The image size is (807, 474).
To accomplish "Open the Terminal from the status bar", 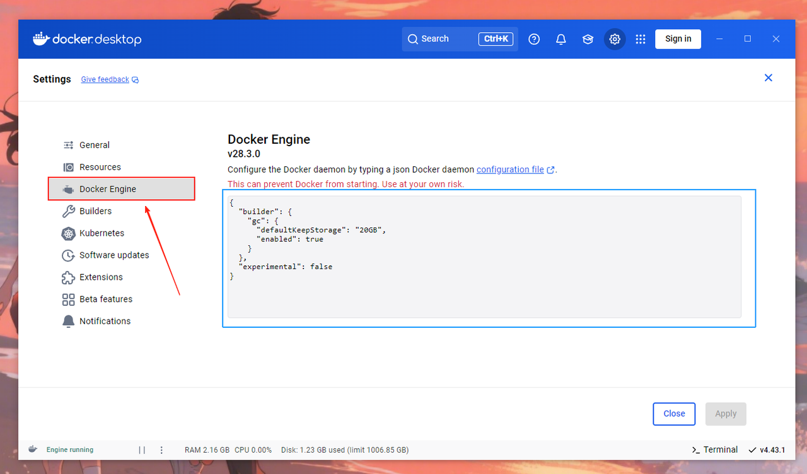I will click(x=715, y=450).
